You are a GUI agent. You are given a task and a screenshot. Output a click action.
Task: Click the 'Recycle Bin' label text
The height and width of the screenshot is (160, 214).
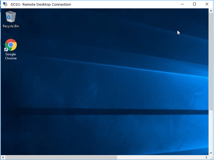pos(11,26)
